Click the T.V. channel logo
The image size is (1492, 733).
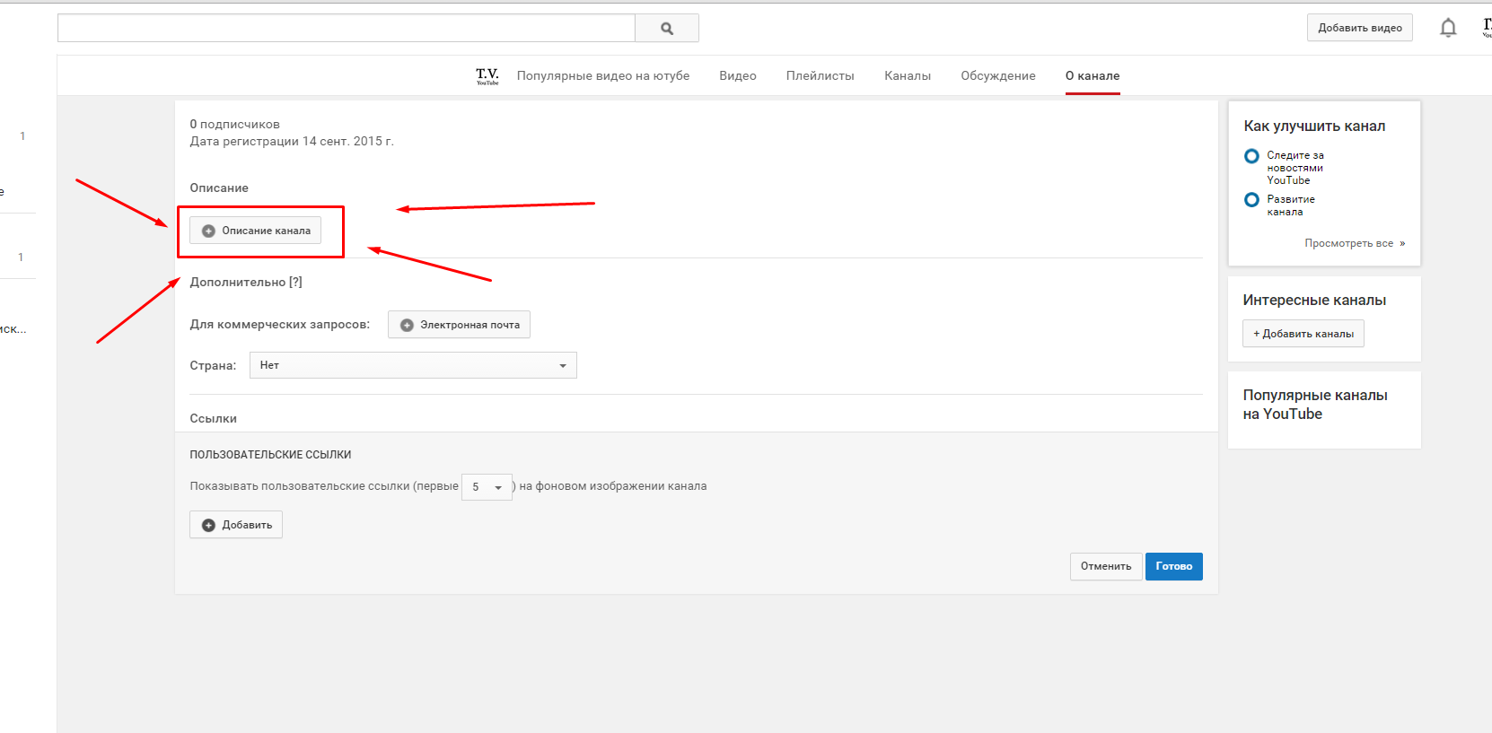click(487, 76)
